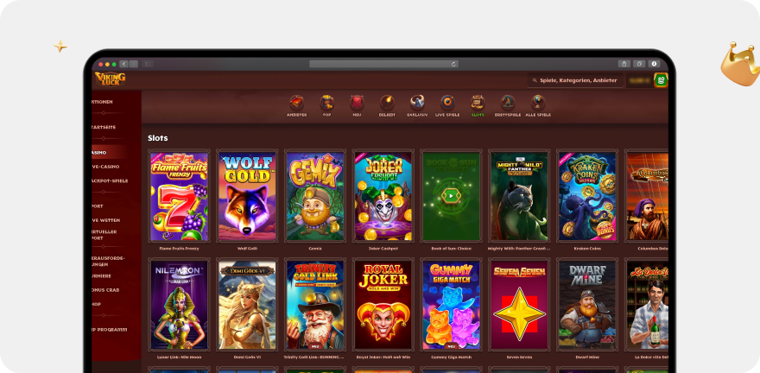Viewport: 760px width, 373px height.
Task: Open the Dwarf Mine game thumbnail
Action: coord(587,305)
